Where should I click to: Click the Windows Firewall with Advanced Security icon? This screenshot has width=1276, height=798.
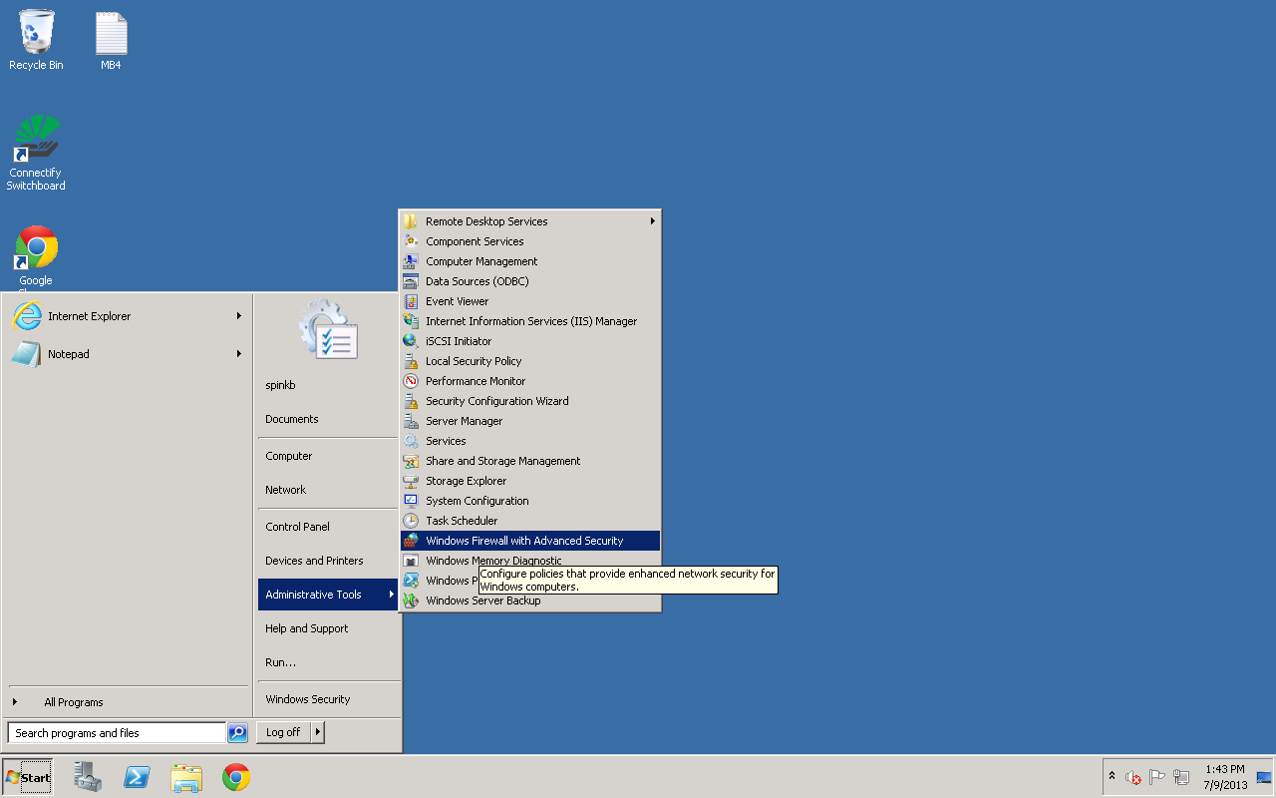point(411,541)
